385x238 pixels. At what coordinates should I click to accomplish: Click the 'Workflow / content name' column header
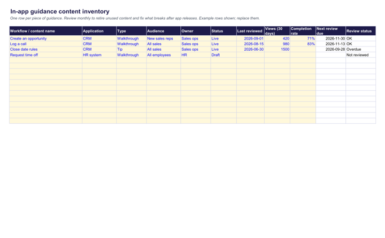[x=45, y=31]
